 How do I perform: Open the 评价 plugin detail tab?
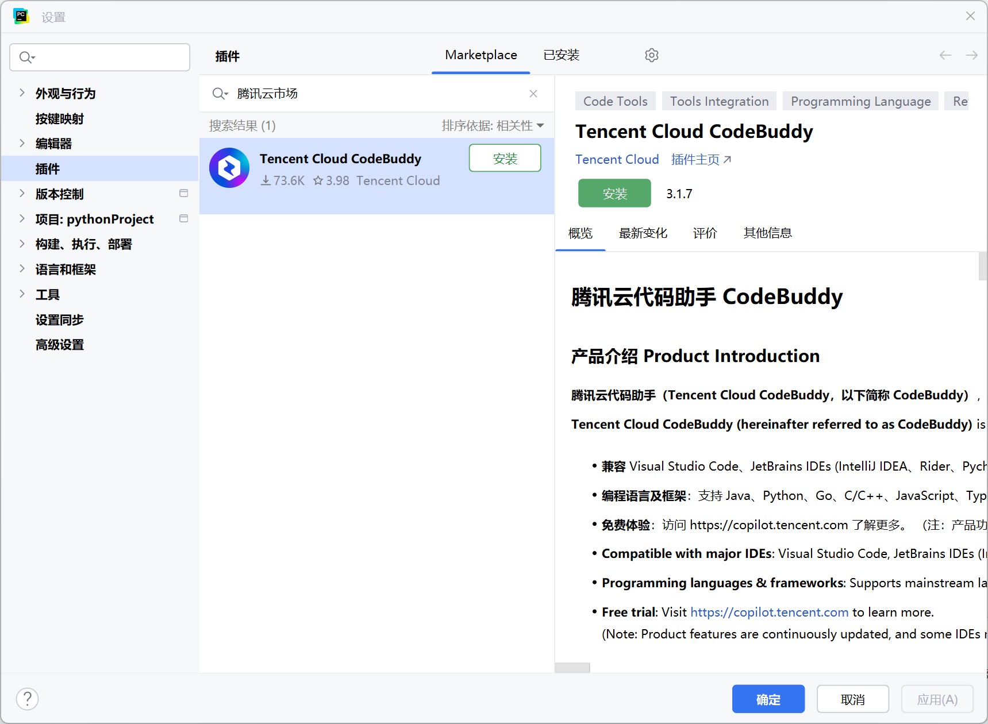(705, 233)
